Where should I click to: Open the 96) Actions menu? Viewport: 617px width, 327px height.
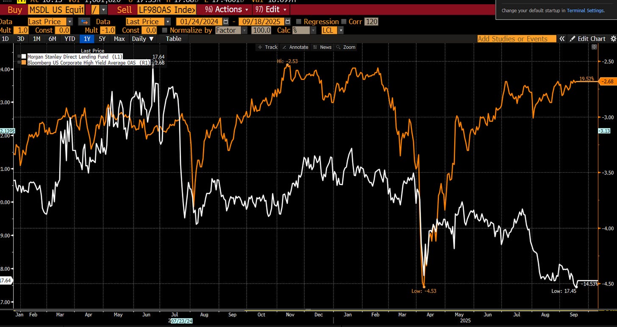(226, 9)
